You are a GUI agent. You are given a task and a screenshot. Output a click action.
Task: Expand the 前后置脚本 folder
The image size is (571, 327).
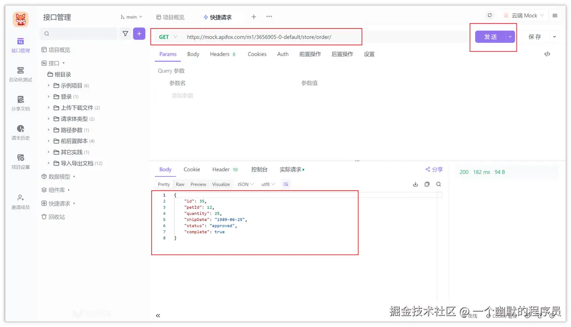(49, 141)
